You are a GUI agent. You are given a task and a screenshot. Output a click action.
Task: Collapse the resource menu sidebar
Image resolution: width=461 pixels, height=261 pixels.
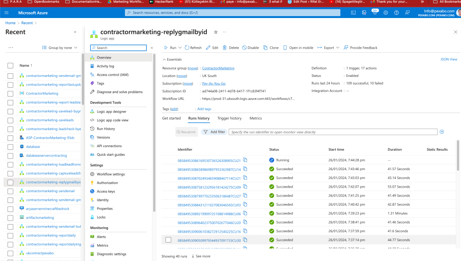click(152, 48)
